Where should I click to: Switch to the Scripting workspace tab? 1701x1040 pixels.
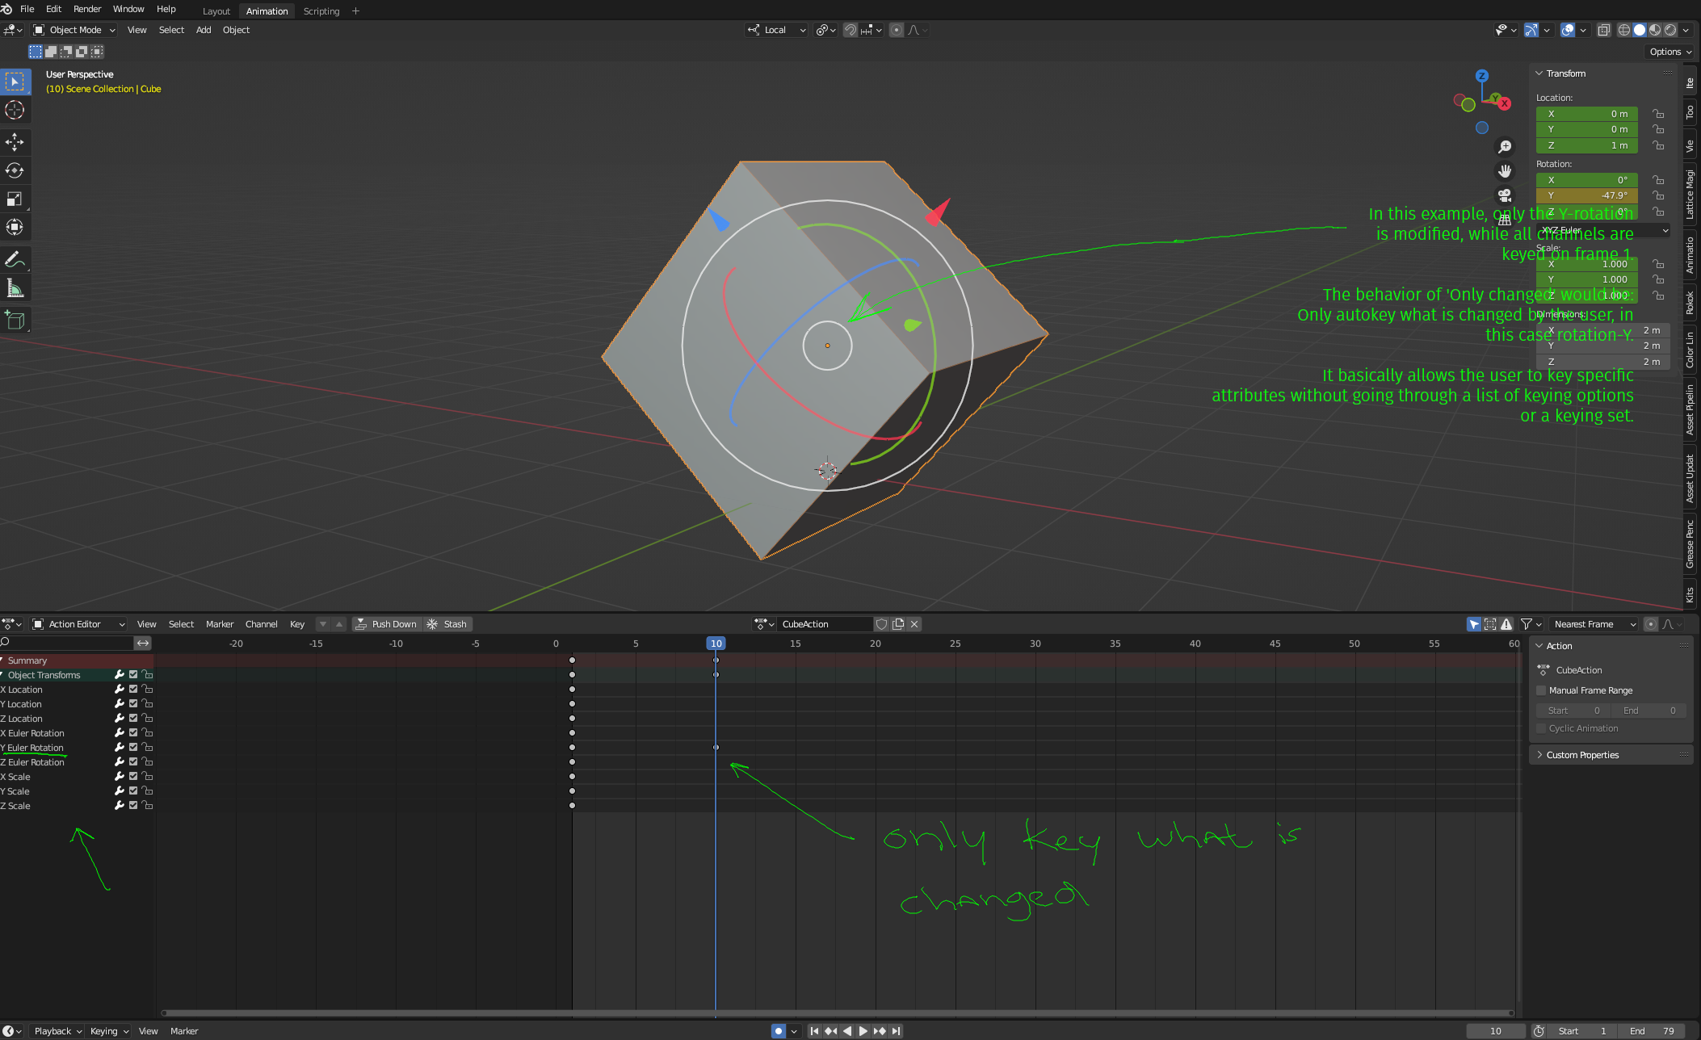tap(321, 11)
